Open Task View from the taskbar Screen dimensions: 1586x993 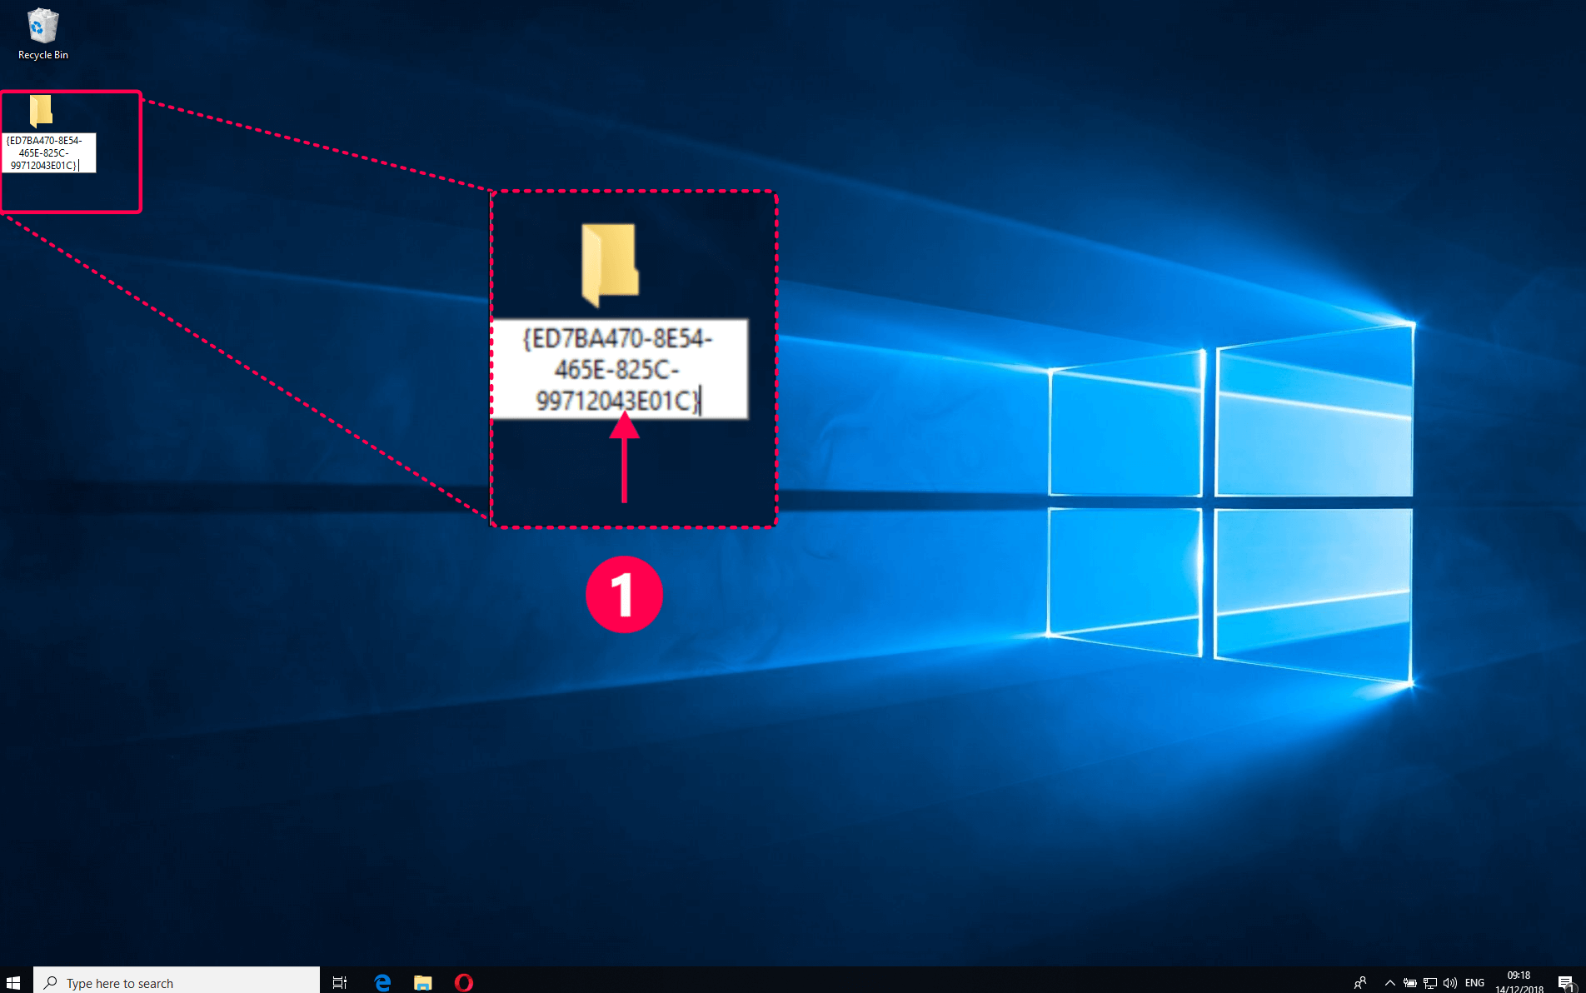point(340,982)
